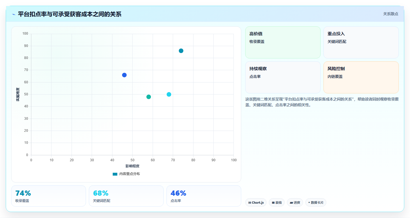Viewport: 410px width, 218px height.
Task: Click the legend color box for 内容重点分布
Action: (x=115, y=174)
